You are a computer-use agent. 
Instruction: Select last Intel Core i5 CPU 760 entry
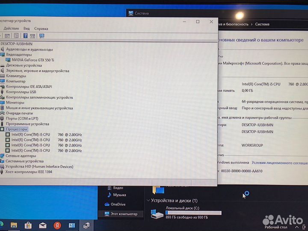click(x=47, y=151)
